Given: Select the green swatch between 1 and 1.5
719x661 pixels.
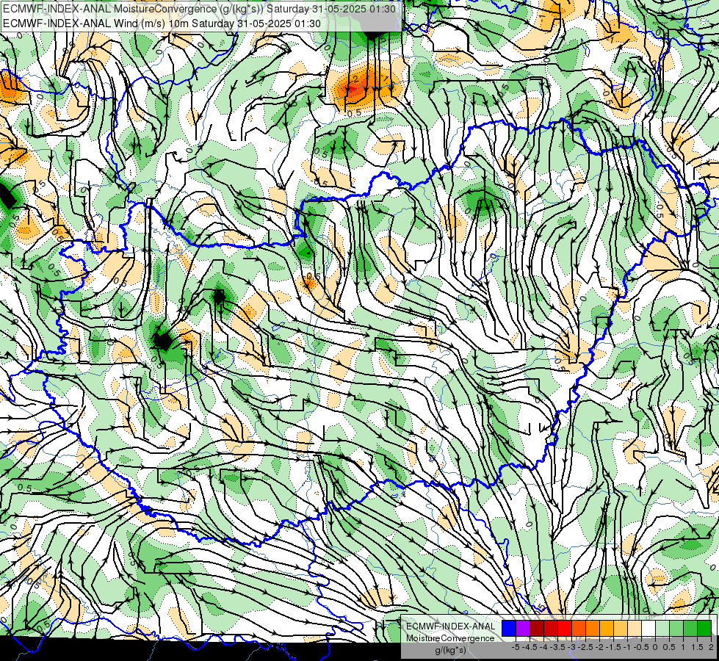Looking at the screenshot, I should pos(690,629).
